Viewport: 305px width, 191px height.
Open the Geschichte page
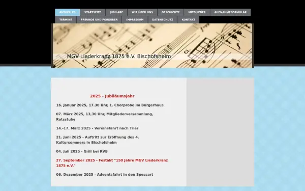[170, 12]
